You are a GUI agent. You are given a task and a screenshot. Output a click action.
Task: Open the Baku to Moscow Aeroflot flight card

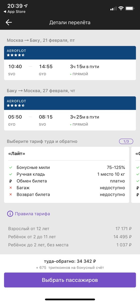click(70, 113)
